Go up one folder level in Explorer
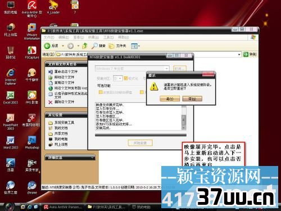 tap(85, 46)
